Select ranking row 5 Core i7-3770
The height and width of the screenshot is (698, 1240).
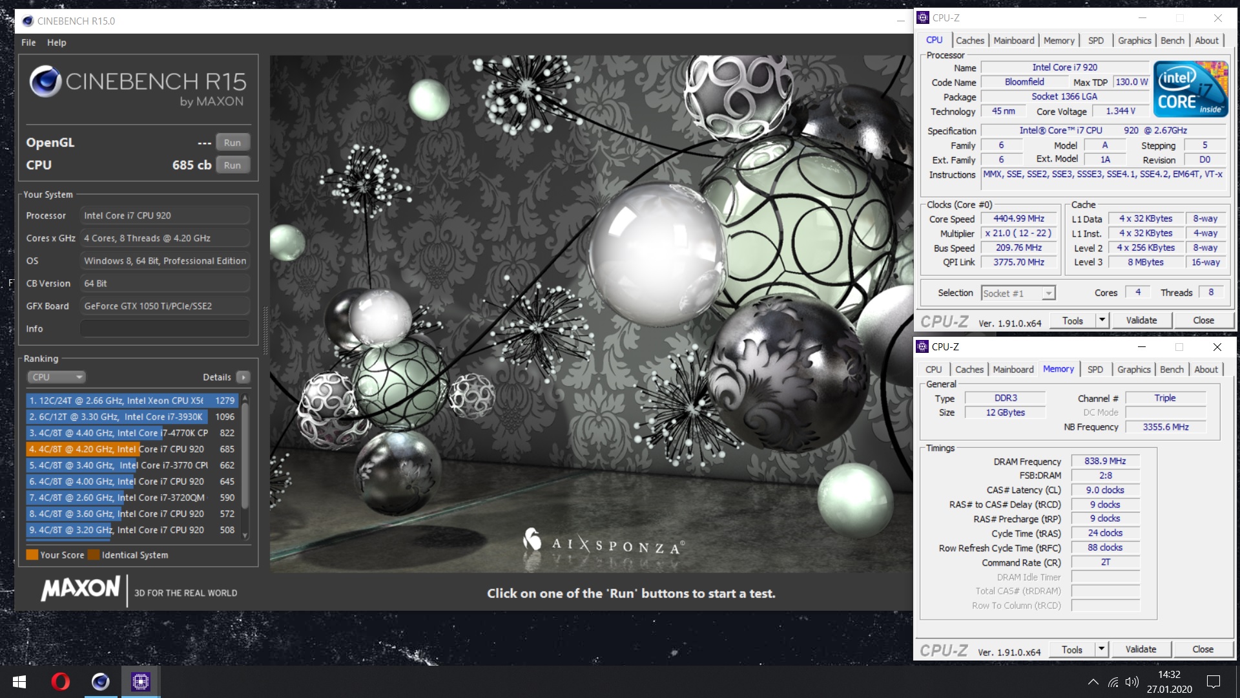(132, 465)
